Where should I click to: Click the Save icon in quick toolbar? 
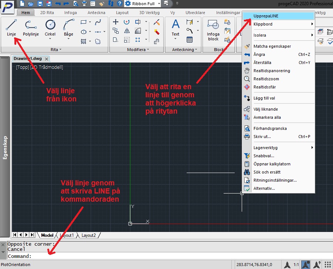tap(40, 3)
